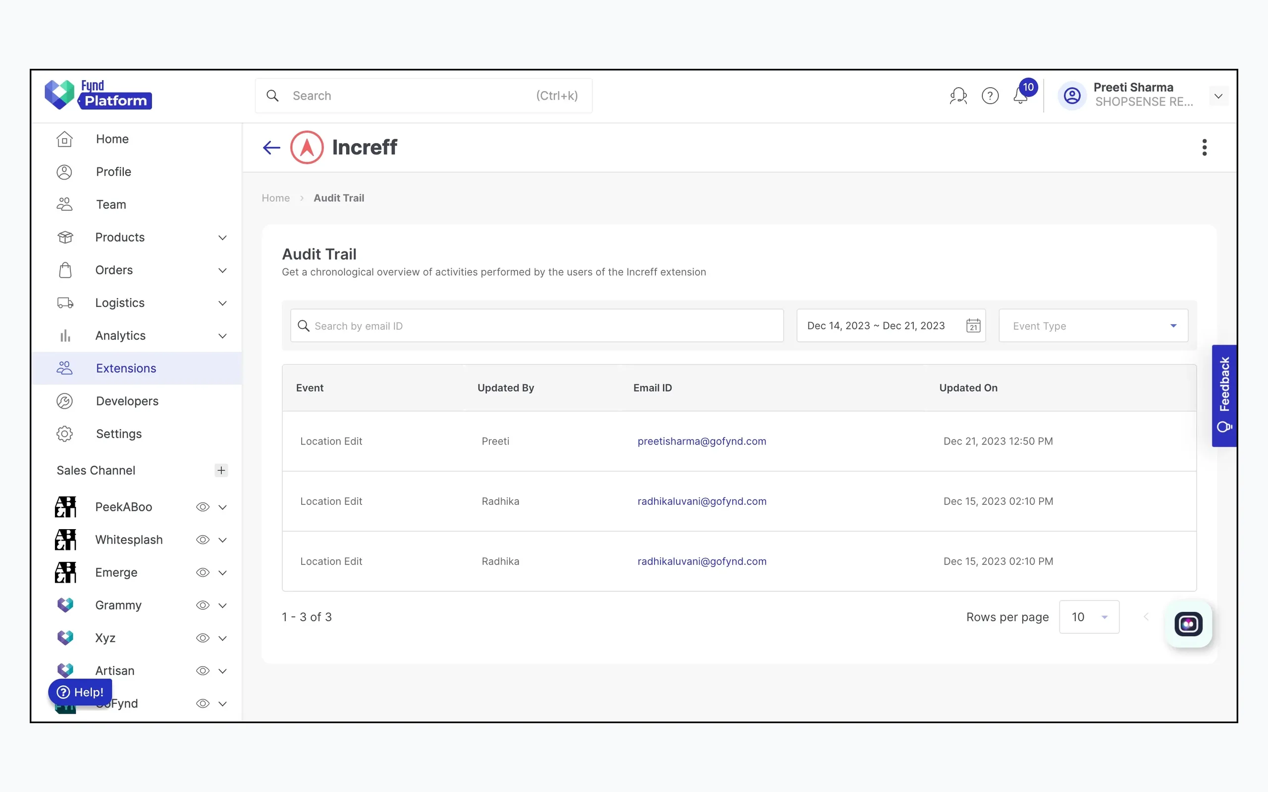Open Profile in the sidebar

(x=137, y=172)
